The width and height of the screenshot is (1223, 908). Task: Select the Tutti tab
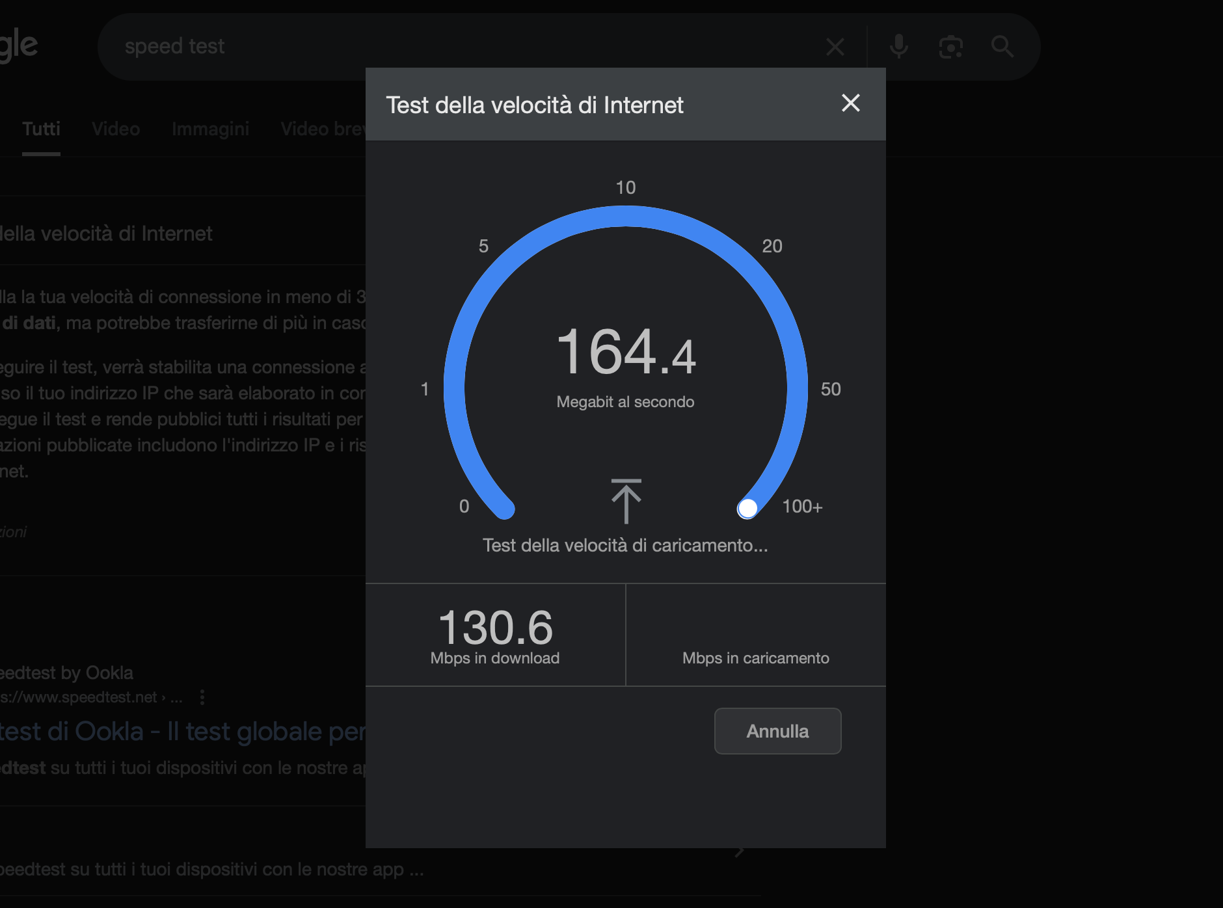coord(41,129)
